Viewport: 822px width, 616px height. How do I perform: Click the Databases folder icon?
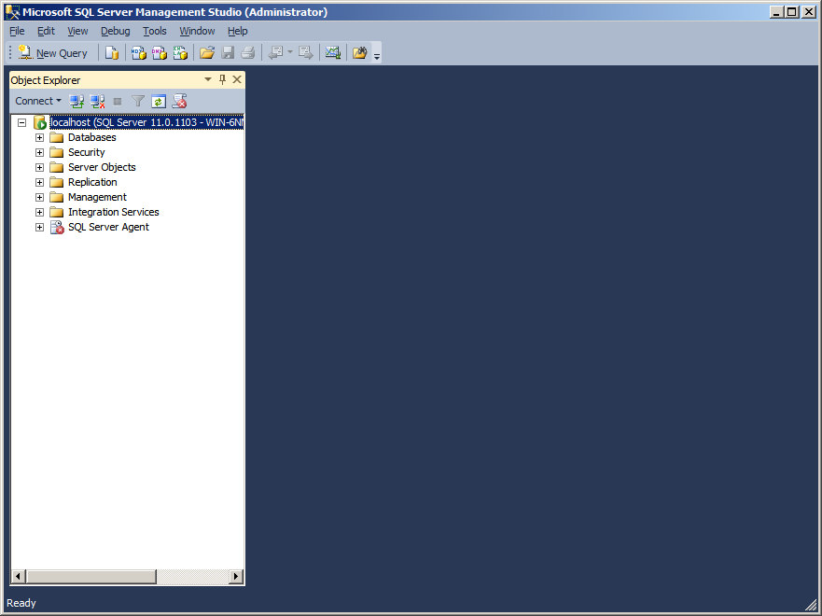pos(57,137)
